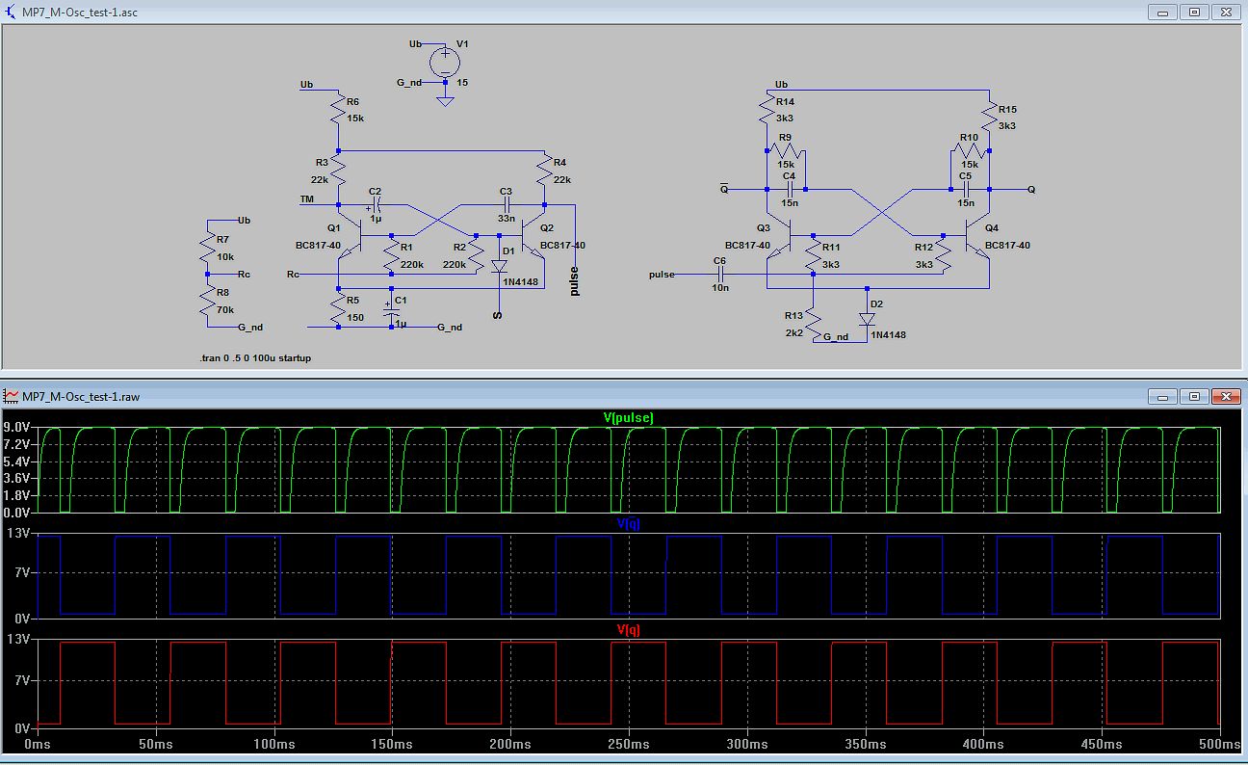Click the capacitor C6 10n symbol
1248x765 pixels.
(719, 275)
